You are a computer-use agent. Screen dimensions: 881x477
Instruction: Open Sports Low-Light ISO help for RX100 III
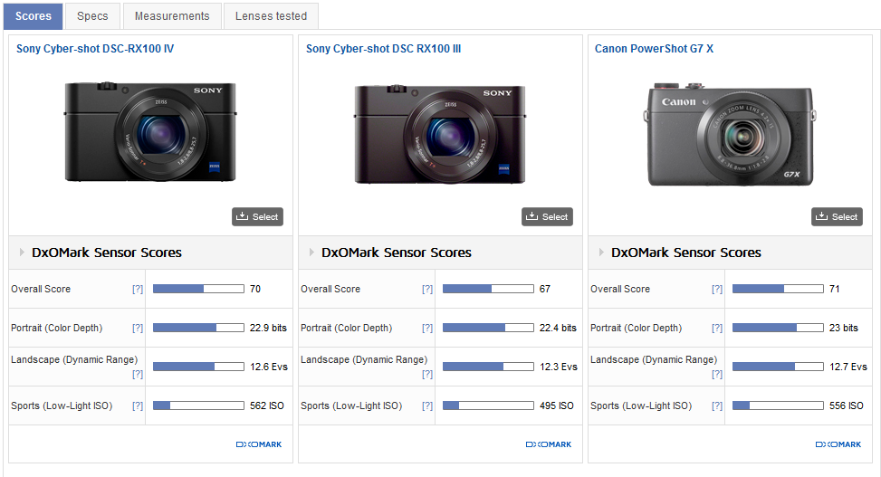click(427, 405)
